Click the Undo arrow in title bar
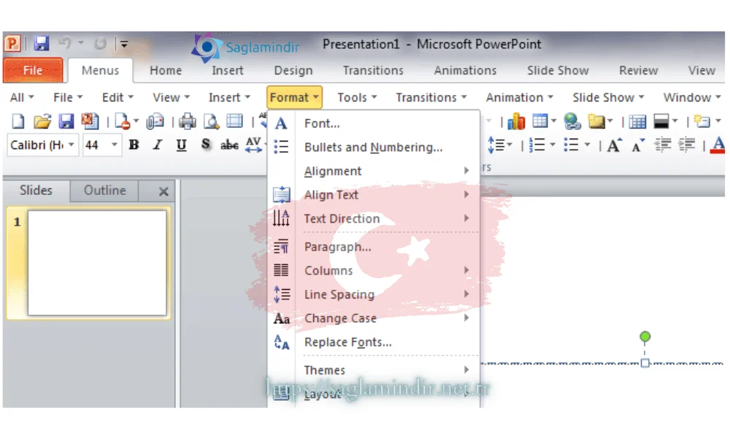The image size is (730, 438). 65,44
